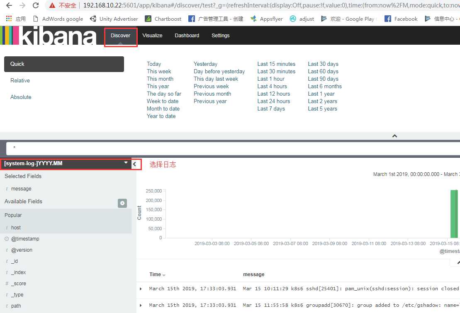Select the Quick time filter mode
The width and height of the screenshot is (460, 313).
tap(64, 64)
